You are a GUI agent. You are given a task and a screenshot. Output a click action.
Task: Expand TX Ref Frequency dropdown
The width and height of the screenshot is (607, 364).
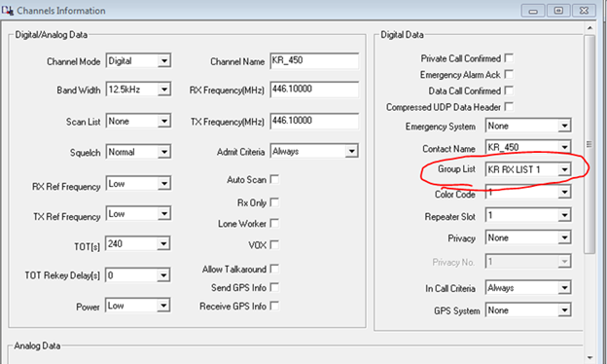click(164, 213)
